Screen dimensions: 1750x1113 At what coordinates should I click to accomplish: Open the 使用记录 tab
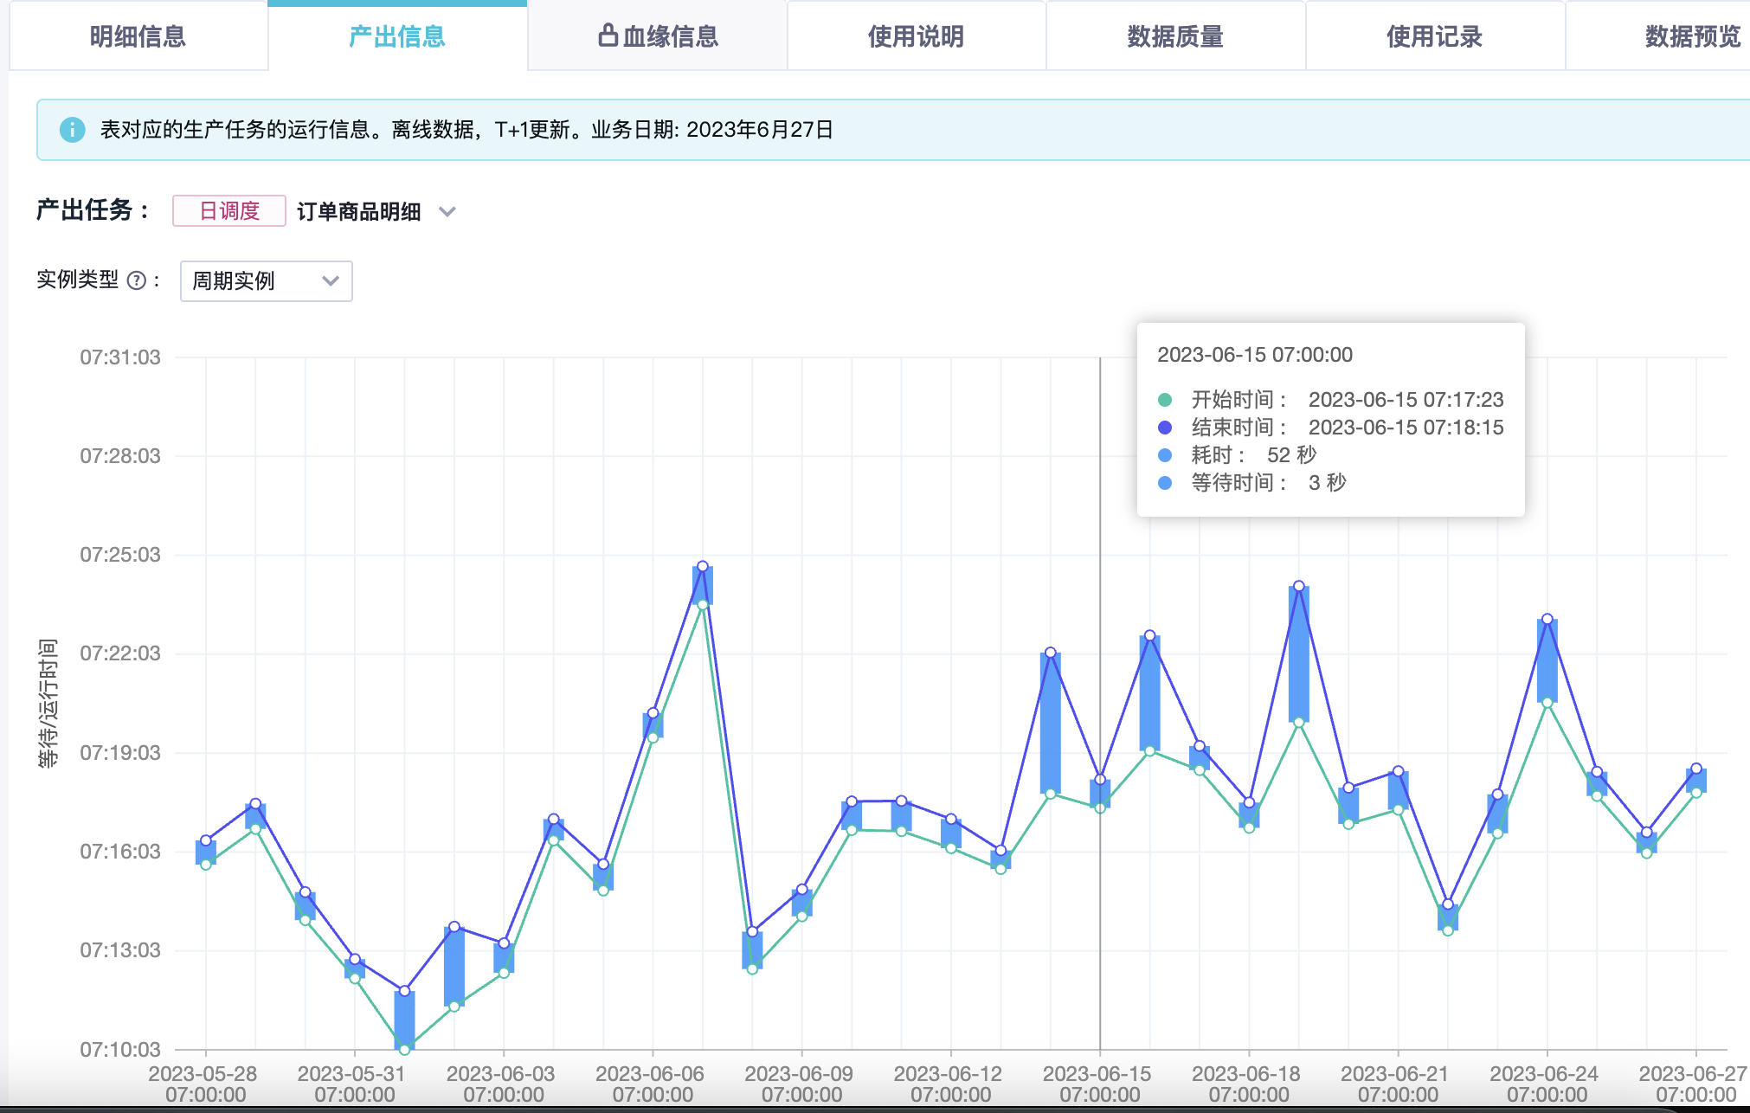click(x=1434, y=36)
